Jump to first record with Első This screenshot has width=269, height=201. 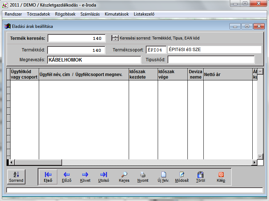pyautogui.click(x=48, y=177)
